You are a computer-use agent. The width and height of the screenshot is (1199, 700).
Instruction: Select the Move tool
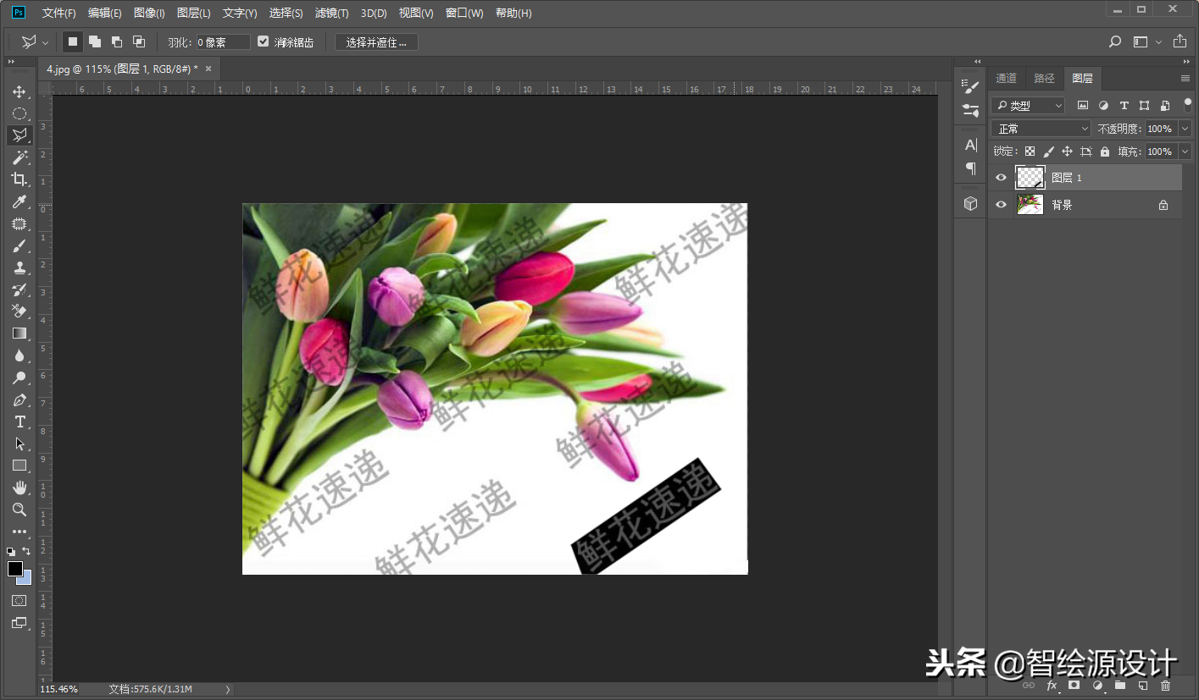pos(19,91)
